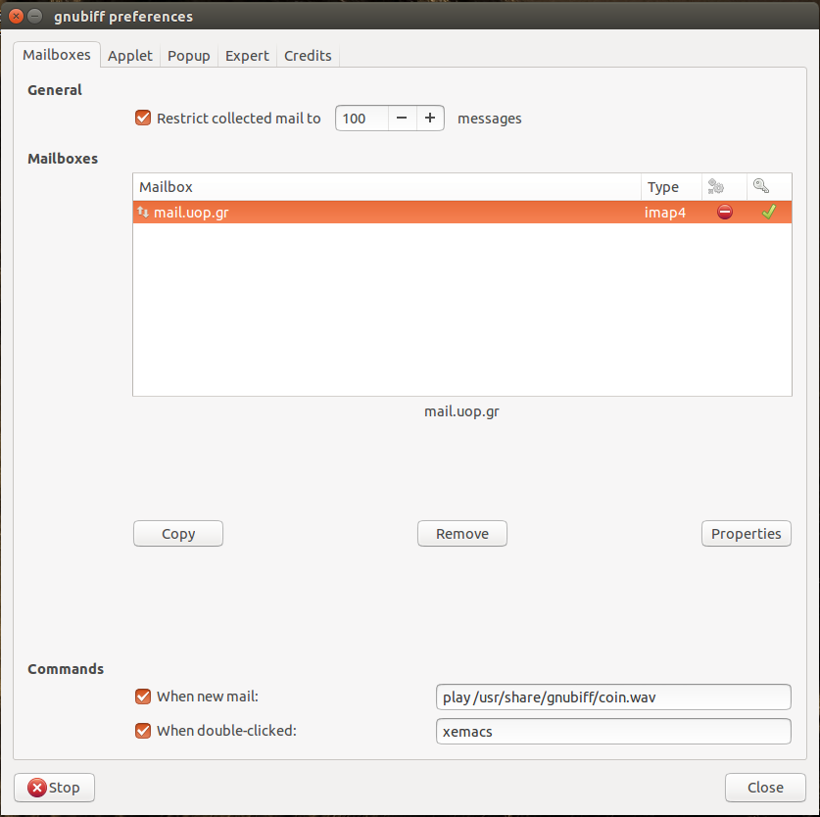Click the keys column header icon
This screenshot has width=820, height=817.
click(761, 187)
